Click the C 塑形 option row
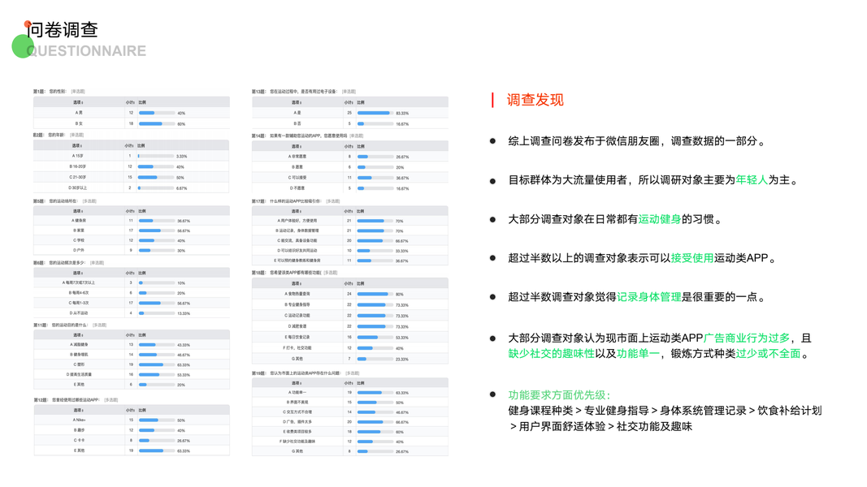The height and width of the screenshot is (487, 867). pyautogui.click(x=132, y=365)
